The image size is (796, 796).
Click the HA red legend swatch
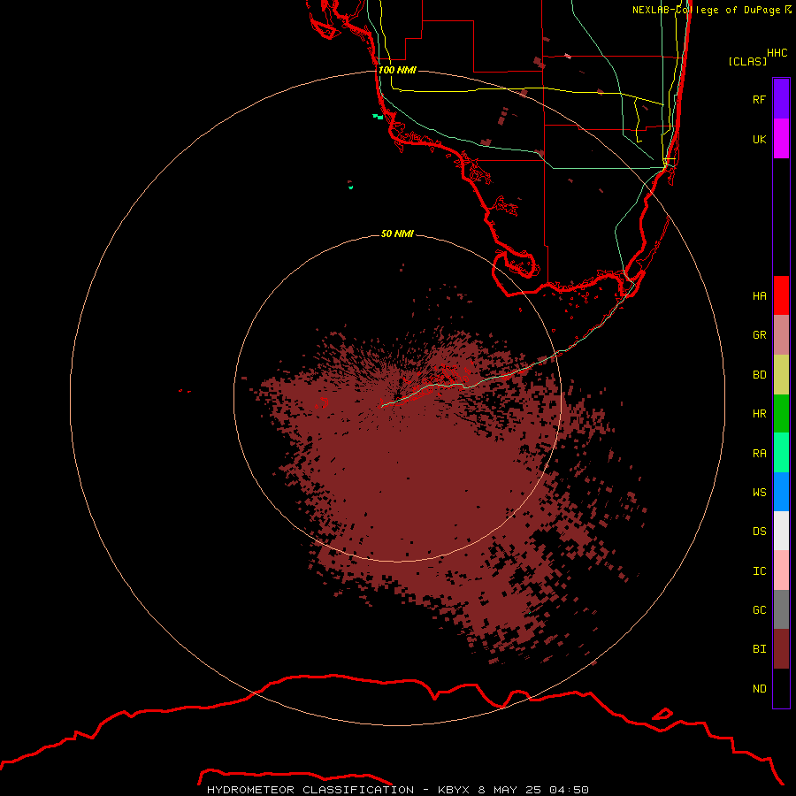pos(781,295)
